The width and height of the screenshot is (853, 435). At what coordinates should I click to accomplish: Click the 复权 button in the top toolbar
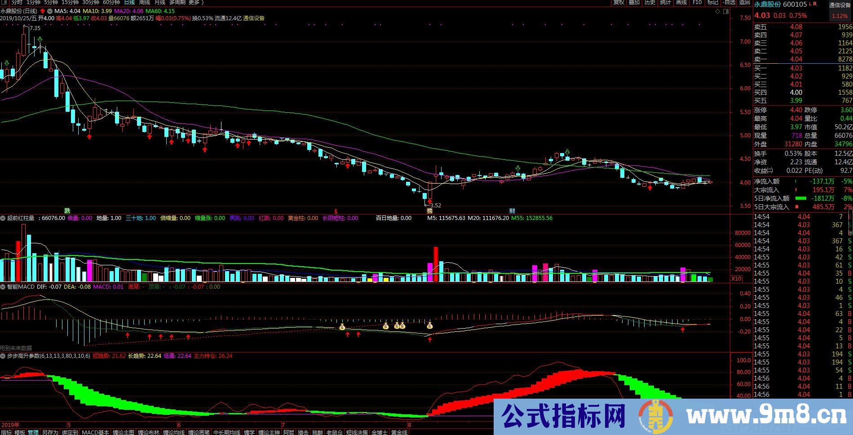click(619, 2)
